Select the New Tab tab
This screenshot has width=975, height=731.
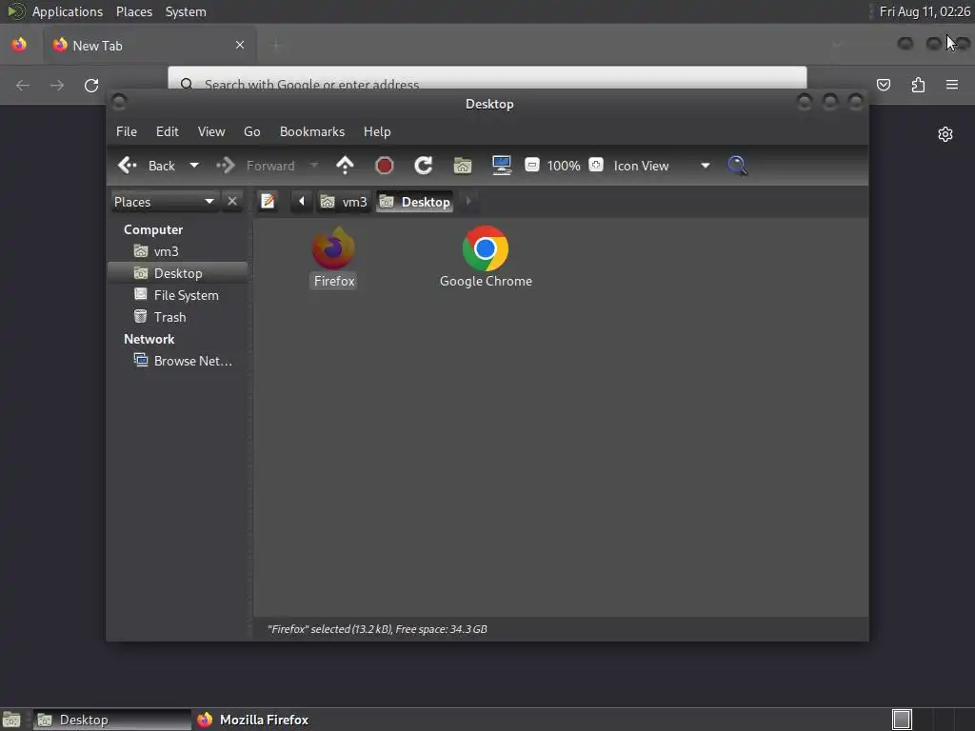pos(149,45)
